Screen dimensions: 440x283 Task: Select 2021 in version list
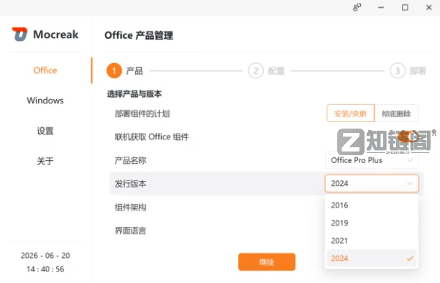[x=372, y=241]
